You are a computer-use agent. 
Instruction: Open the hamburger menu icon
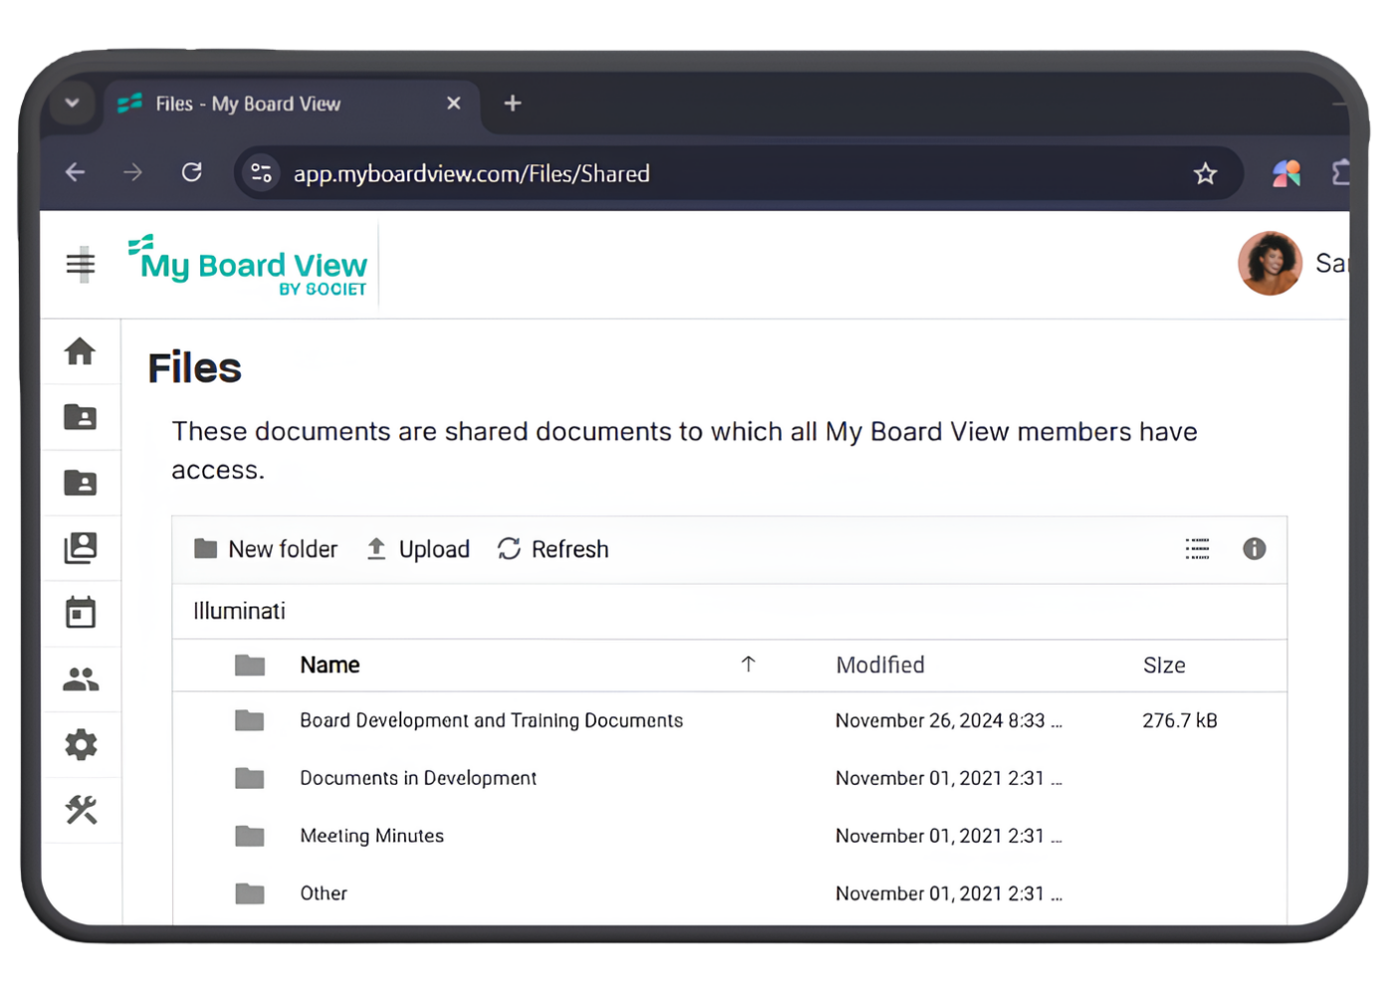click(81, 264)
